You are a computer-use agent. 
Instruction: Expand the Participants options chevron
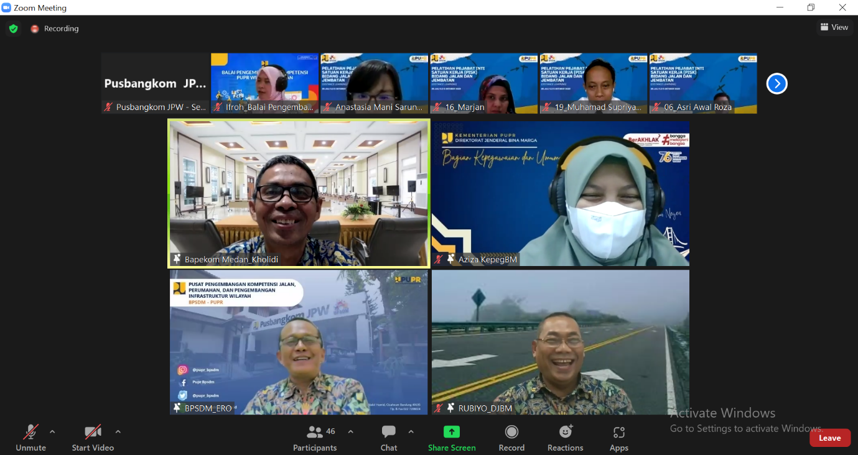pyautogui.click(x=350, y=431)
